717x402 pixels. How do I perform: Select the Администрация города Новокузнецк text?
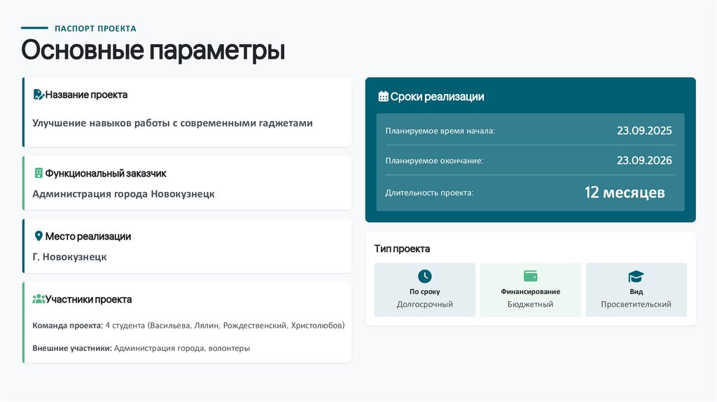pyautogui.click(x=123, y=194)
